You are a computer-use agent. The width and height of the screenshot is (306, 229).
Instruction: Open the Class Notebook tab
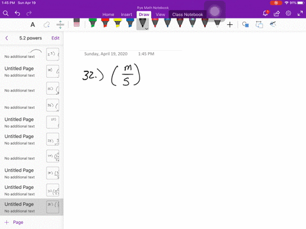187,15
